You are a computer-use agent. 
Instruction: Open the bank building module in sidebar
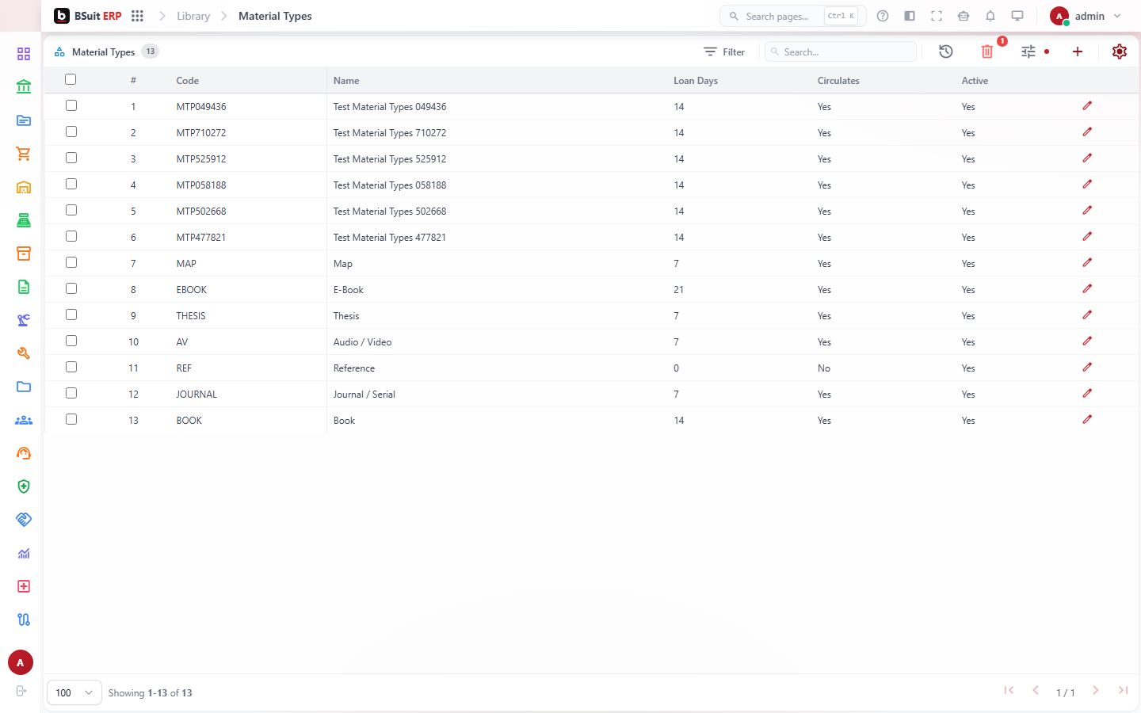click(24, 87)
